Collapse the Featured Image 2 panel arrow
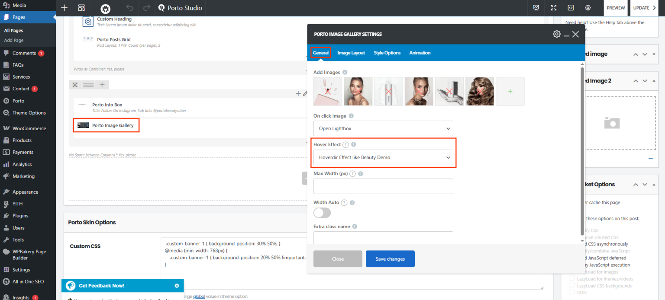This screenshot has height=300, width=665. 636,81
